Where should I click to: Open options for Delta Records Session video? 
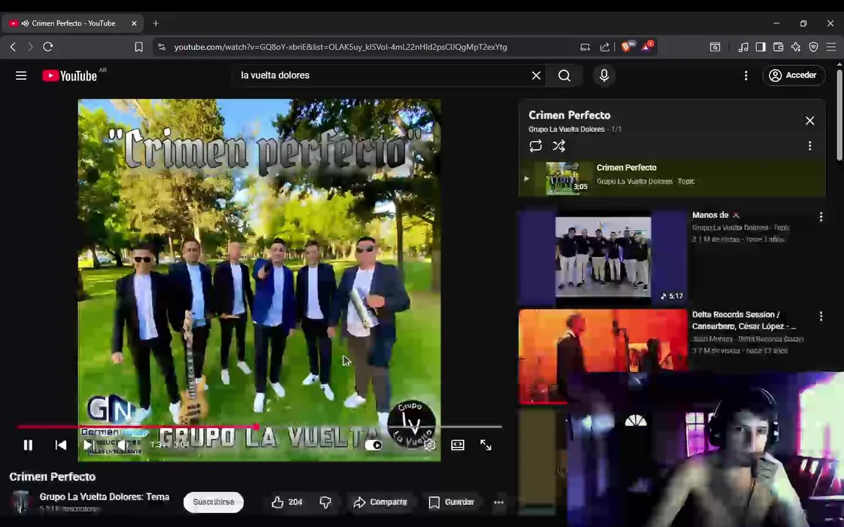821,316
